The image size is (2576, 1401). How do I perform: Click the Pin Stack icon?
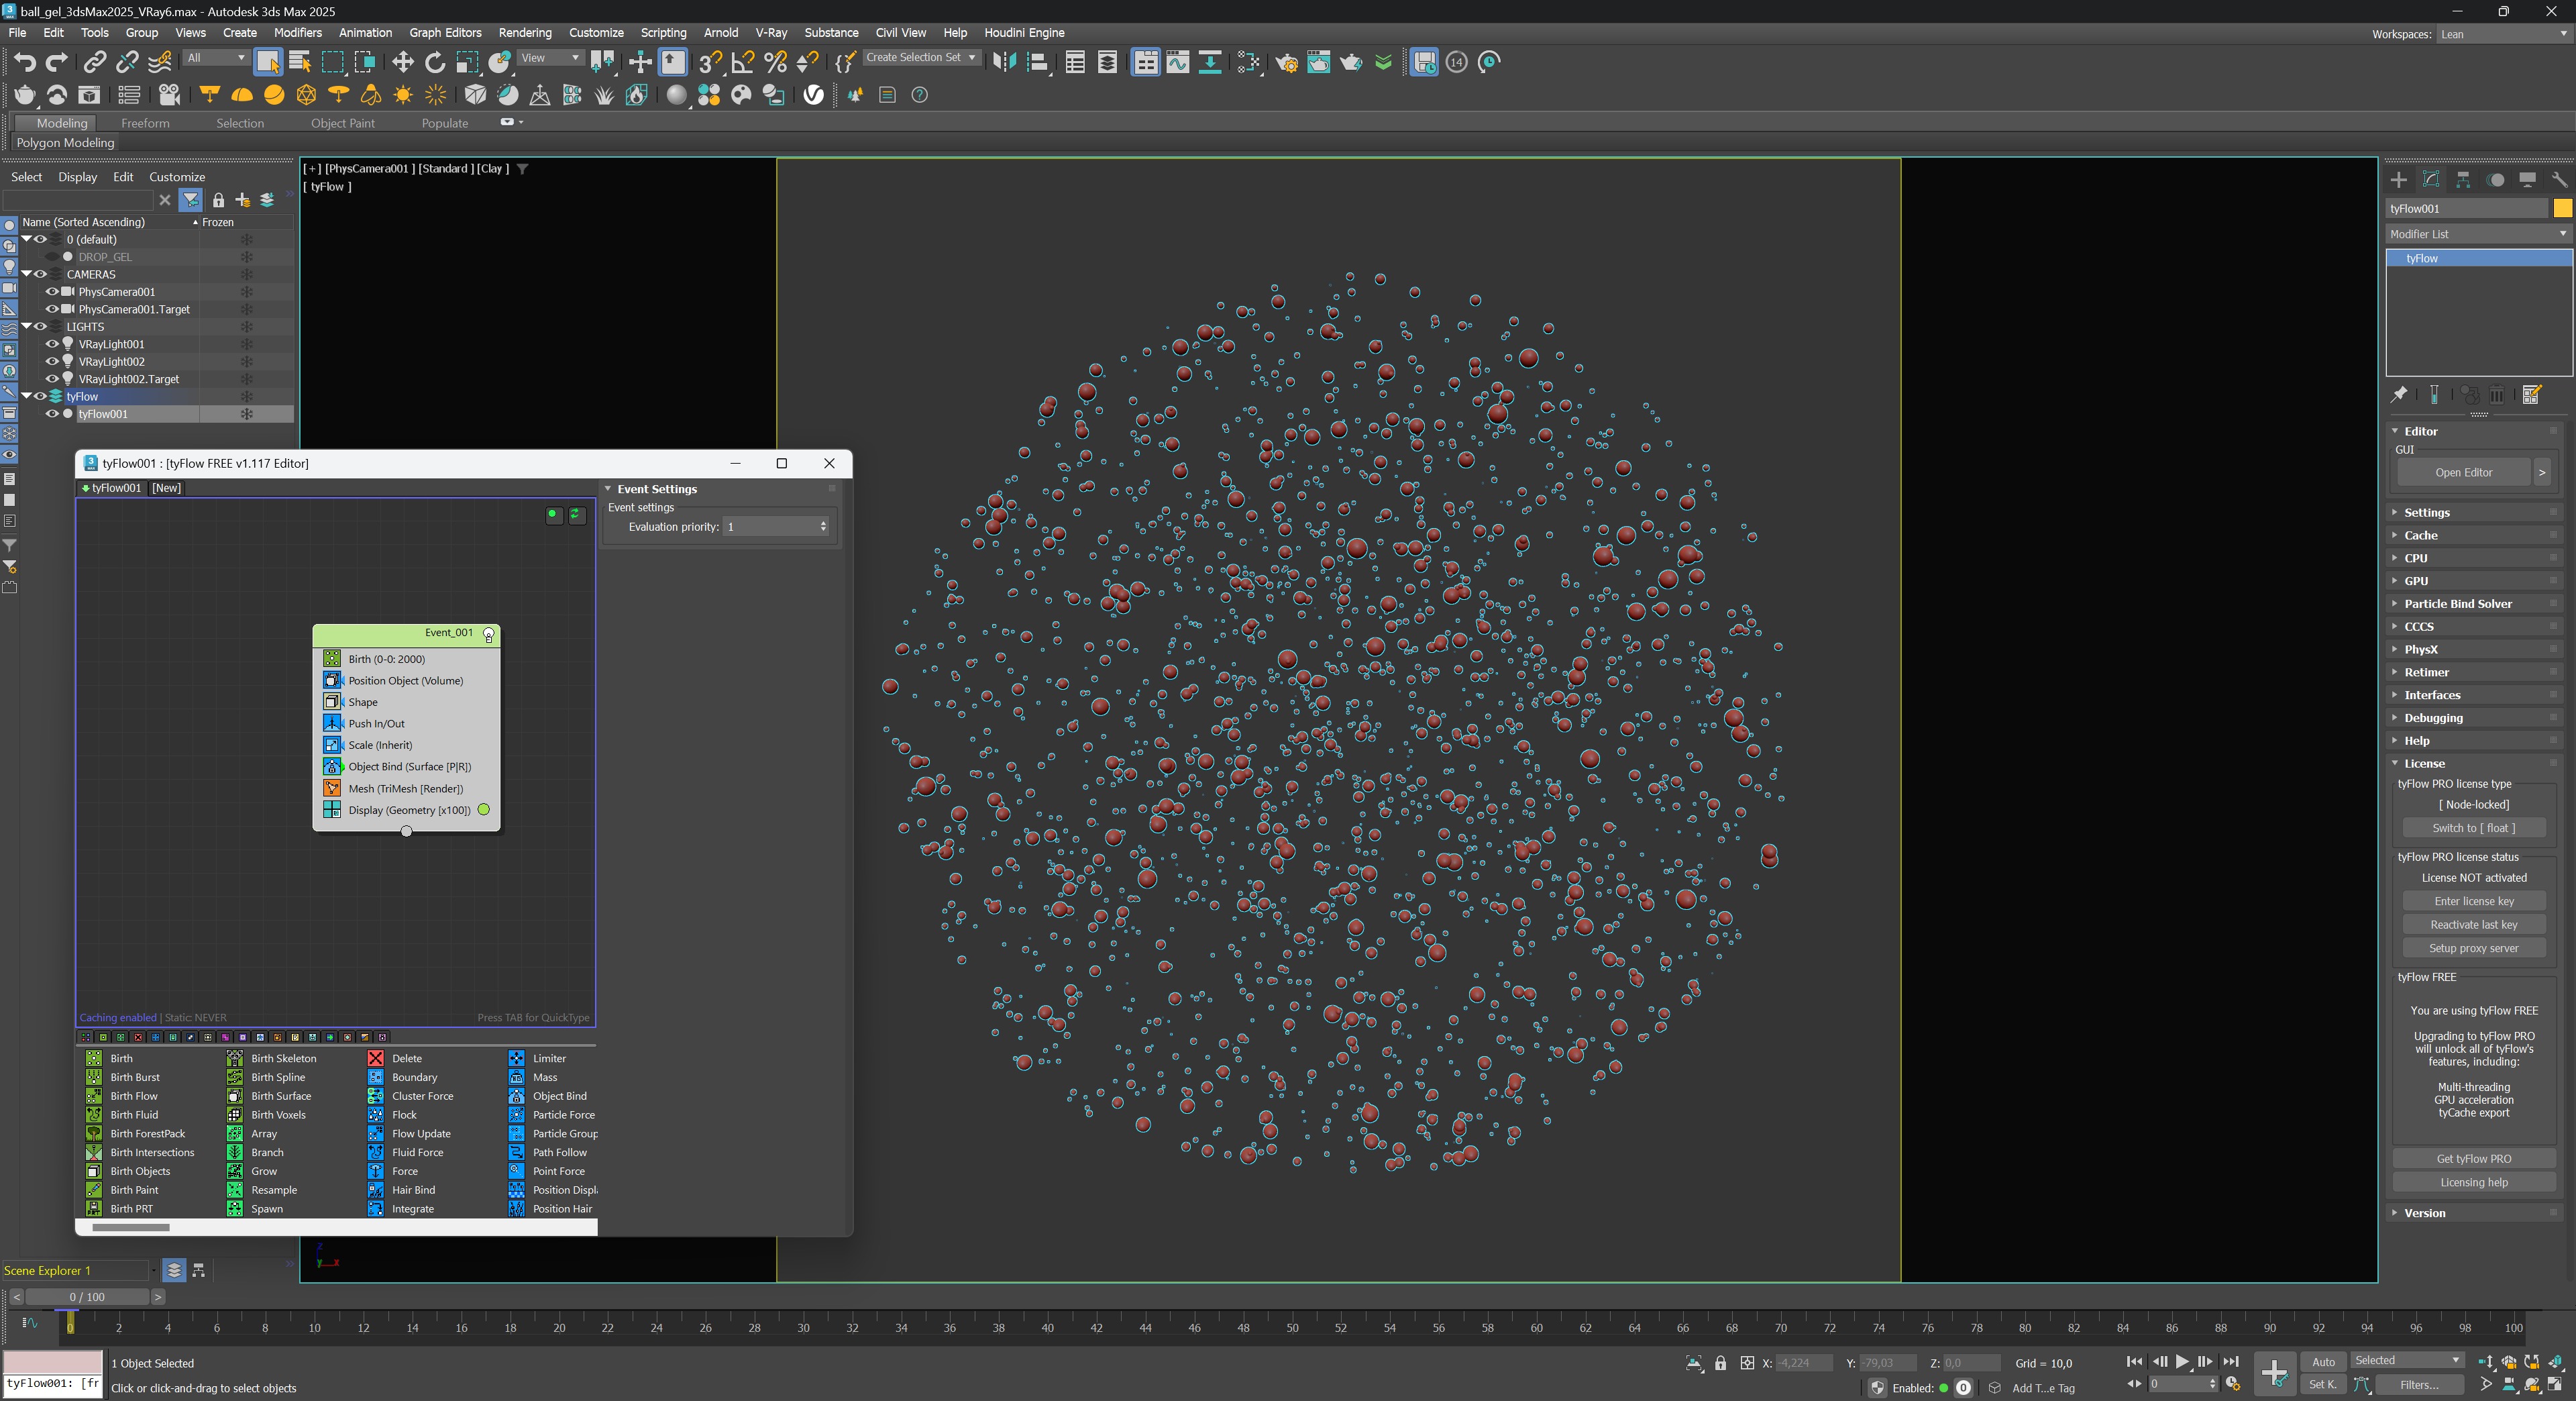coord(2399,394)
